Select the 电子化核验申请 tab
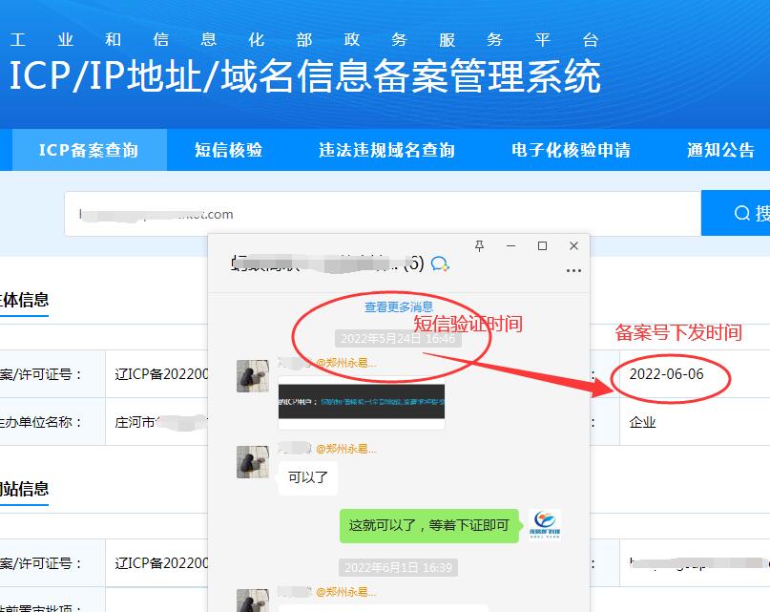770x612 pixels. tap(571, 150)
